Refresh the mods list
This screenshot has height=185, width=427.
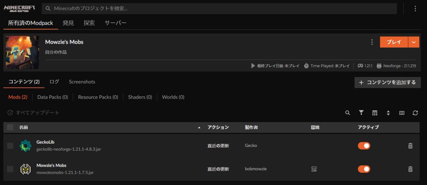pyautogui.click(x=415, y=113)
